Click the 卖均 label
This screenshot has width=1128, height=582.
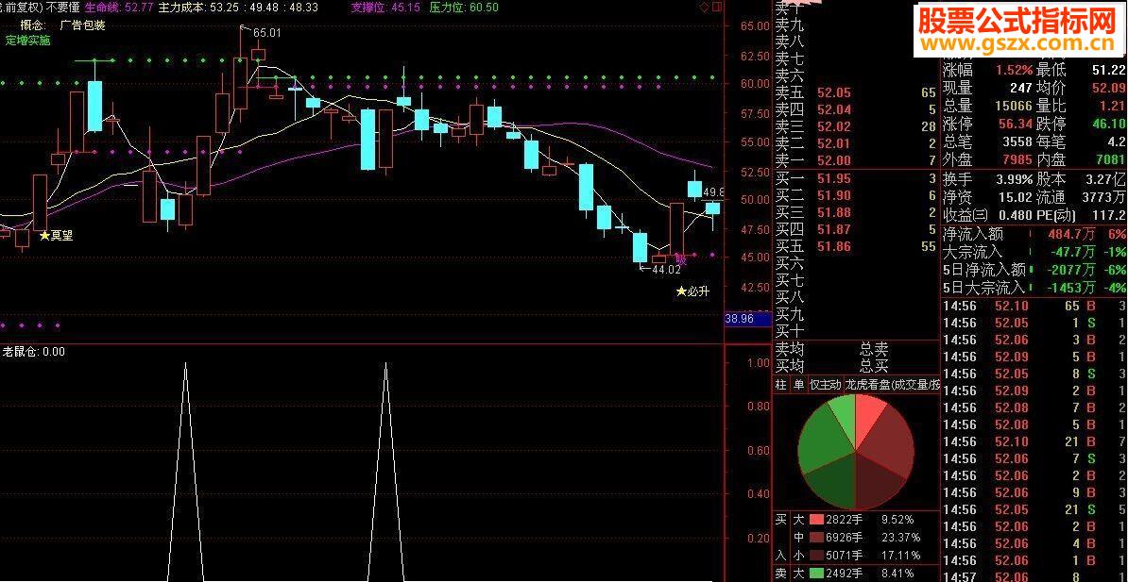(x=789, y=350)
